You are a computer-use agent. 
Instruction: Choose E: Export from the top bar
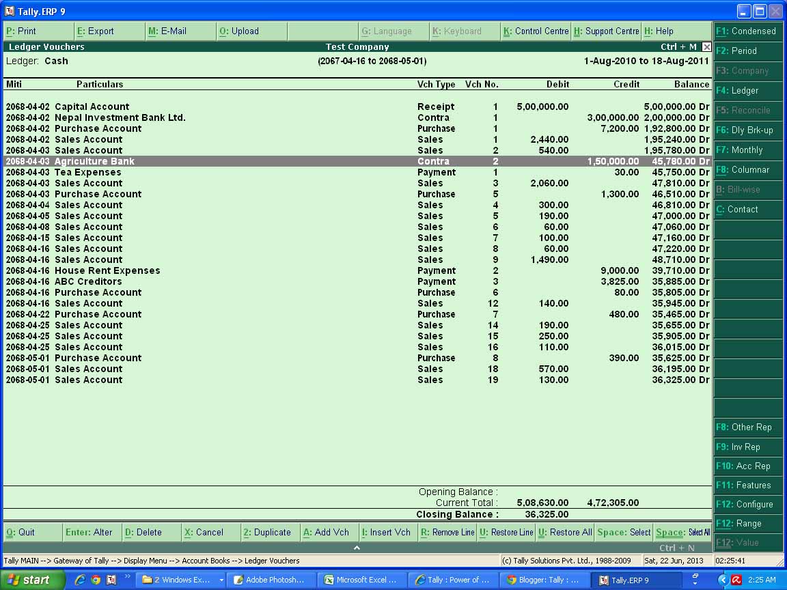click(110, 31)
